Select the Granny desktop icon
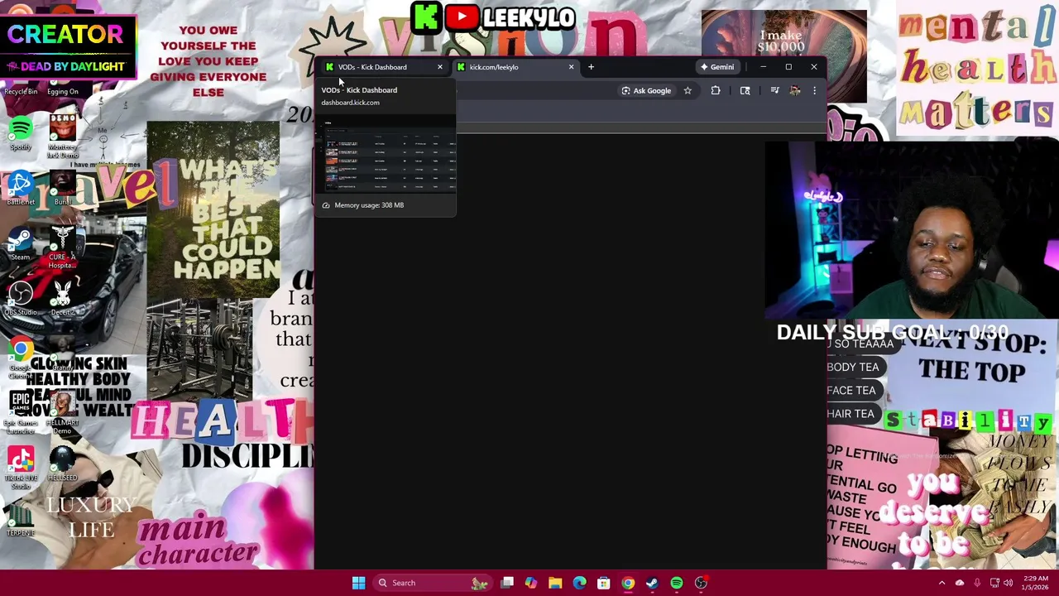Screen dimensions: 1059x596 pos(62,354)
